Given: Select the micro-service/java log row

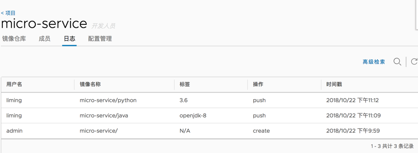Looking at the screenshot, I should 104,115.
